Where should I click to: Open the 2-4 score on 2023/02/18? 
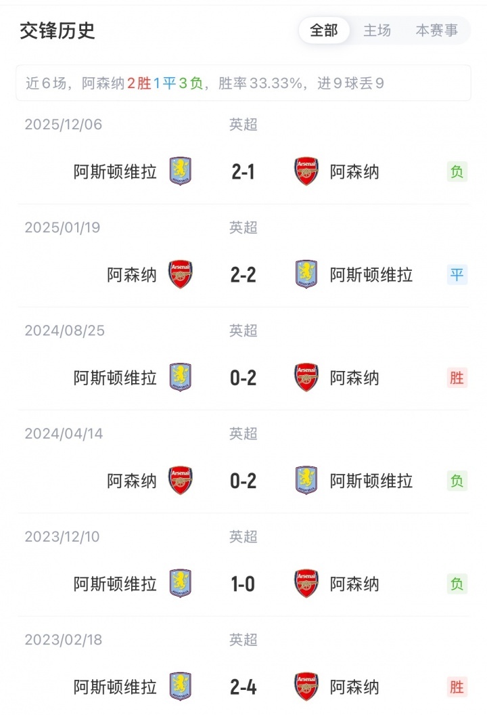(243, 687)
